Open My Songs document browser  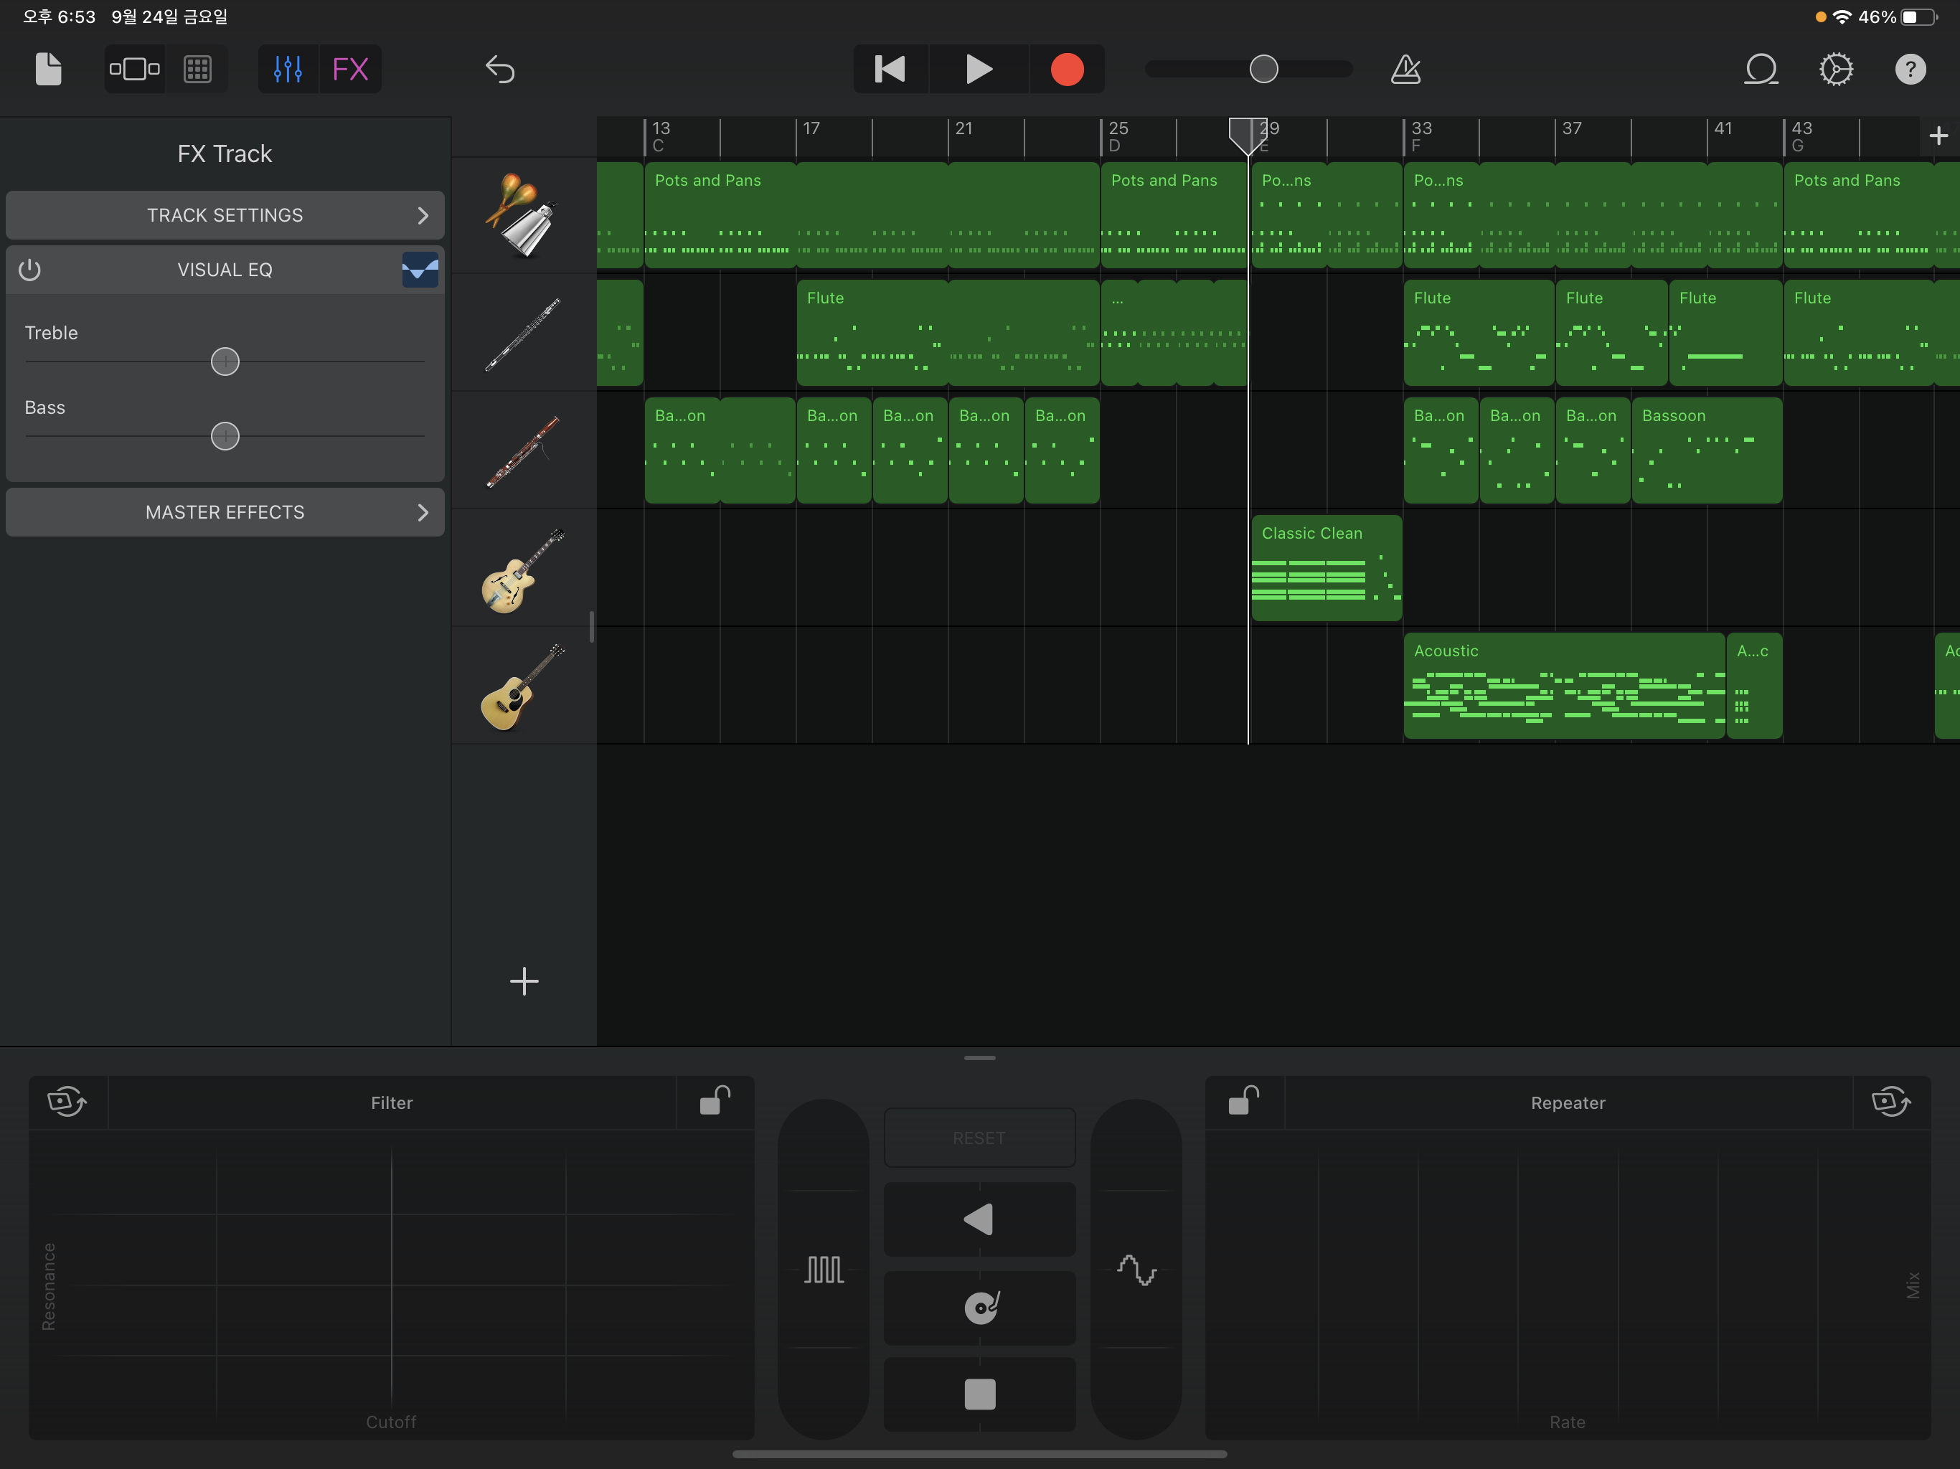48,69
